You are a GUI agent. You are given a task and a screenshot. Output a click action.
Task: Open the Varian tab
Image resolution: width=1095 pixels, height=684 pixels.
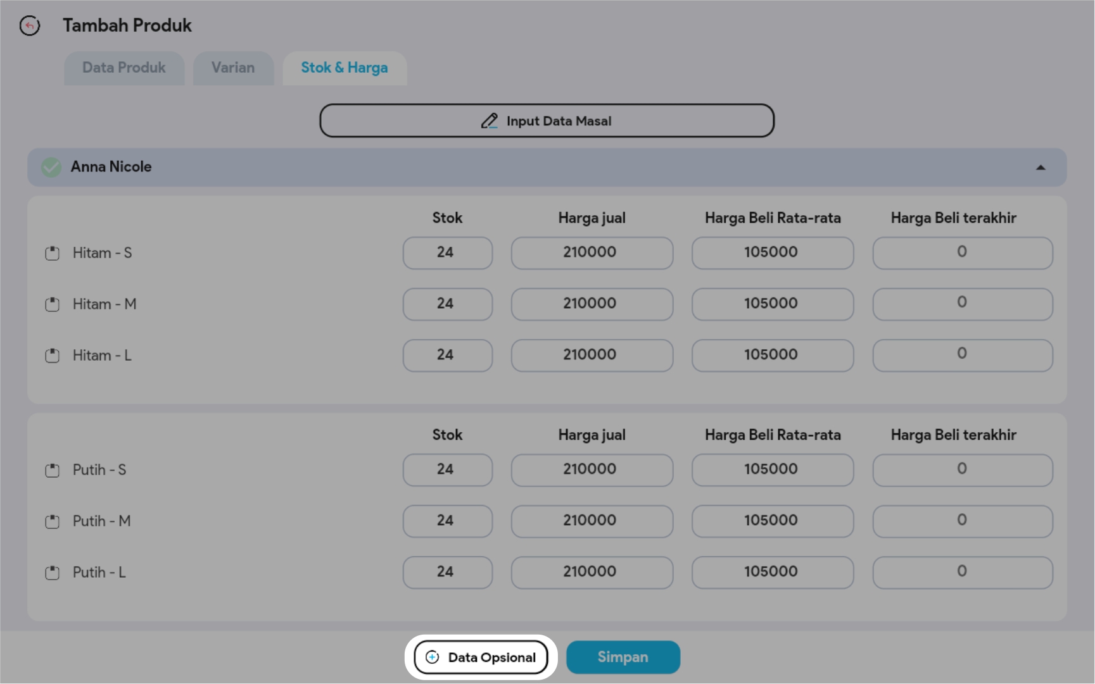[x=233, y=68]
